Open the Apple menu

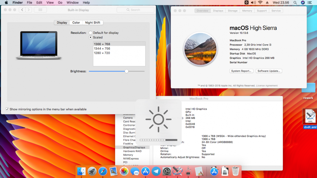click(6, 3)
